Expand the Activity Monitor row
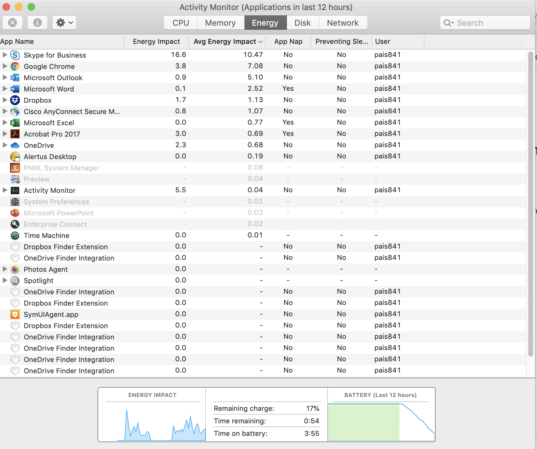Viewport: 537px width, 449px height. [x=5, y=190]
